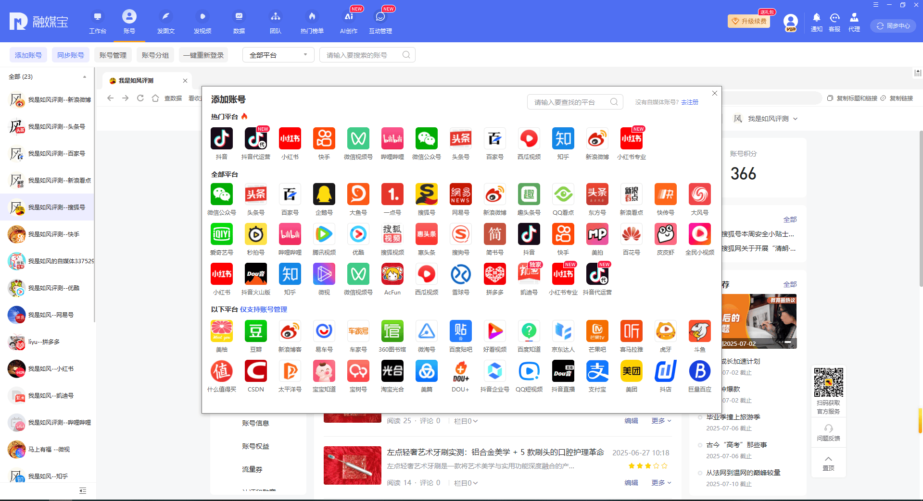Image resolution: width=923 pixels, height=501 pixels.
Task: Pick the 优酷 platform icon
Action: pyautogui.click(x=358, y=234)
